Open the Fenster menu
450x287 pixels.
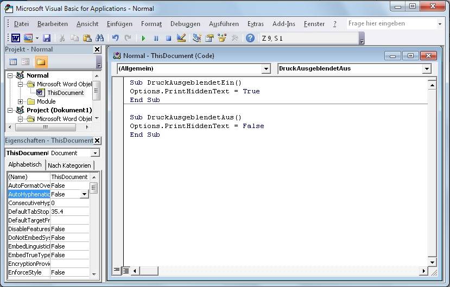(314, 24)
